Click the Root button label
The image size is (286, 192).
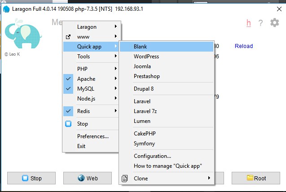tap(260, 178)
